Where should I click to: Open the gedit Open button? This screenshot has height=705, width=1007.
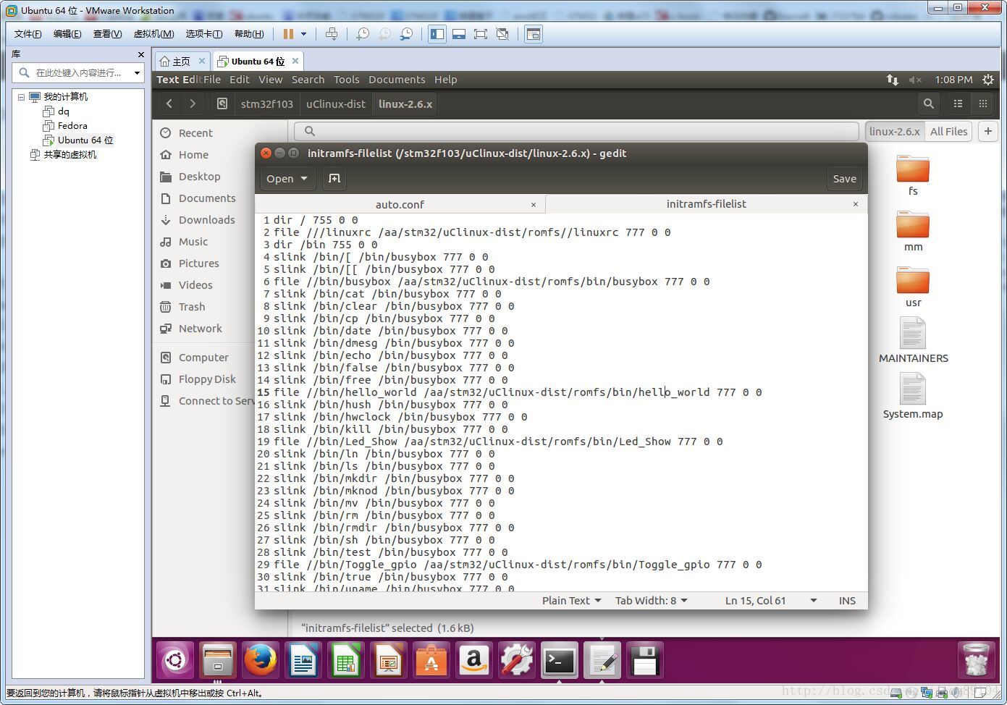click(x=287, y=179)
